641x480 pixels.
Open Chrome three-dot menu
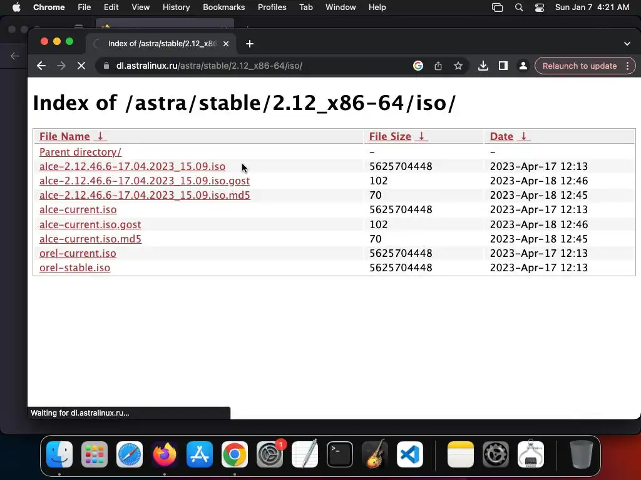[627, 66]
